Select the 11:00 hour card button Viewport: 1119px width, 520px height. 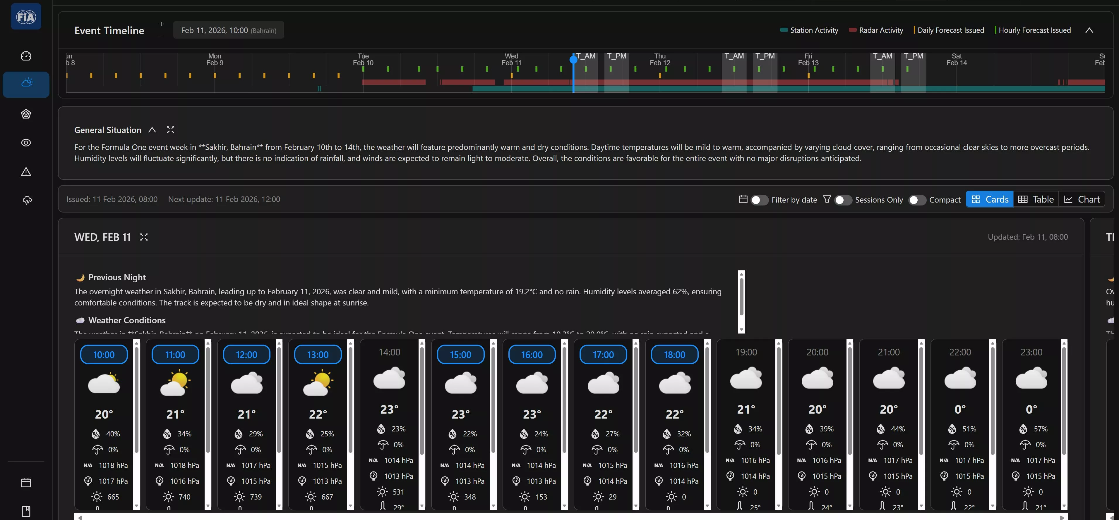coord(175,354)
